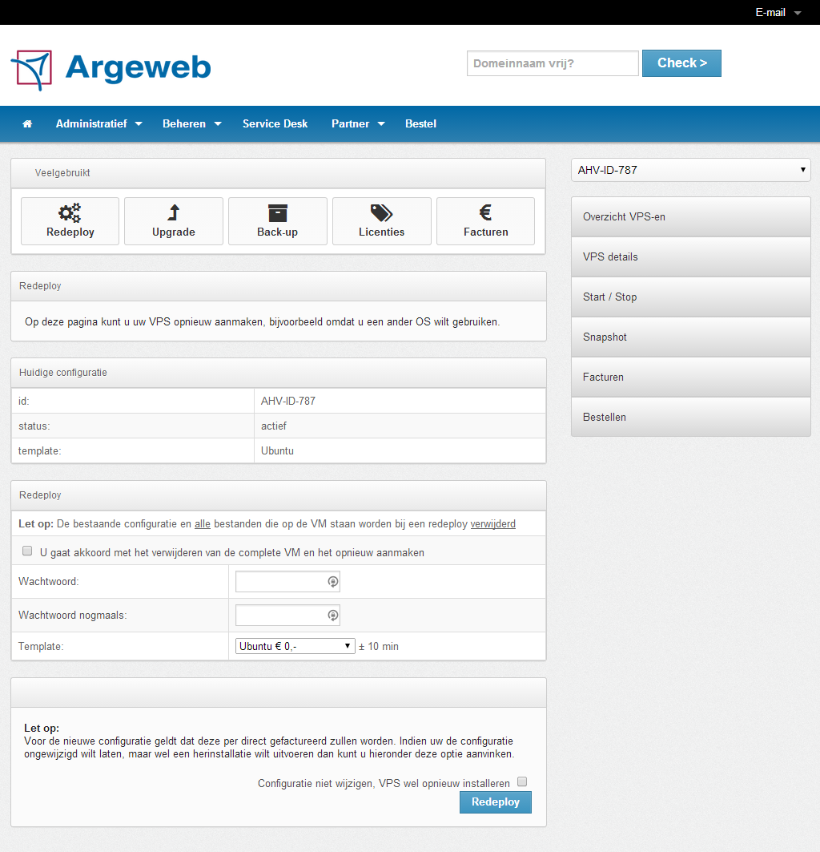This screenshot has width=820, height=852.
Task: Enable 'Configuratie niet wijzigen' checkbox
Action: tap(522, 782)
